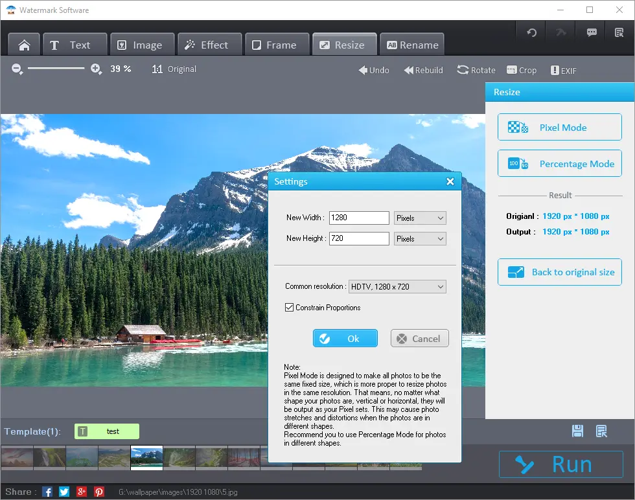The width and height of the screenshot is (635, 500).
Task: Click Undo in the image toolbar
Action: tap(374, 70)
